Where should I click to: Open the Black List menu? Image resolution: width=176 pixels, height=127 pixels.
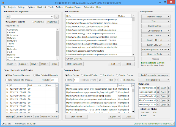point(42,7)
